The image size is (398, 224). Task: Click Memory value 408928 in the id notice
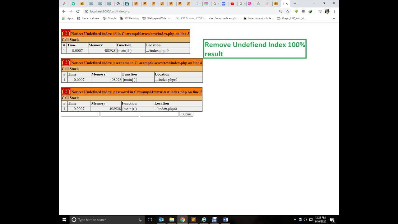tap(110, 51)
